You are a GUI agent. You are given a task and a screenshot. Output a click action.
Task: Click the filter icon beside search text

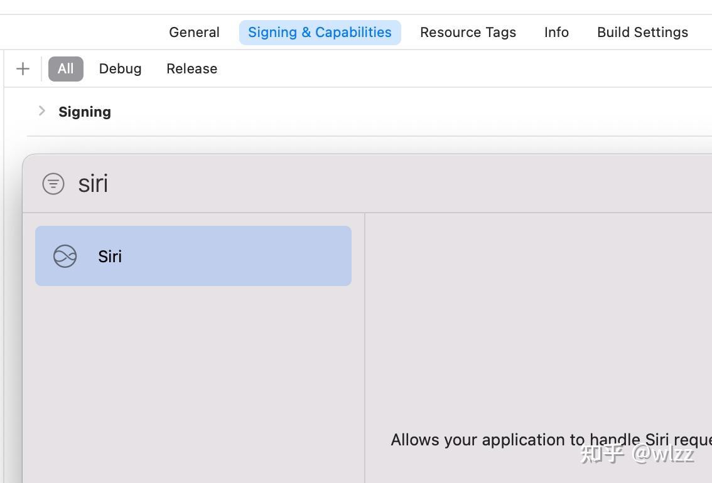coord(53,184)
